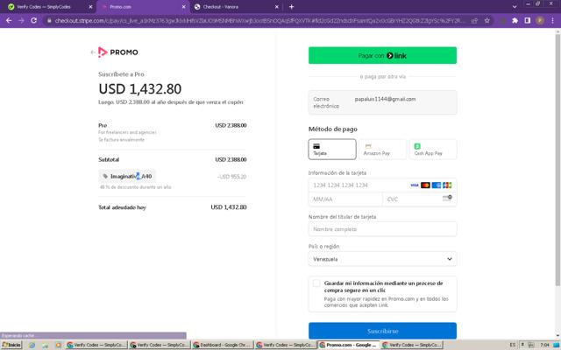561x350 pixels.
Task: Click the JCB card brand icon
Action: [x=447, y=185]
